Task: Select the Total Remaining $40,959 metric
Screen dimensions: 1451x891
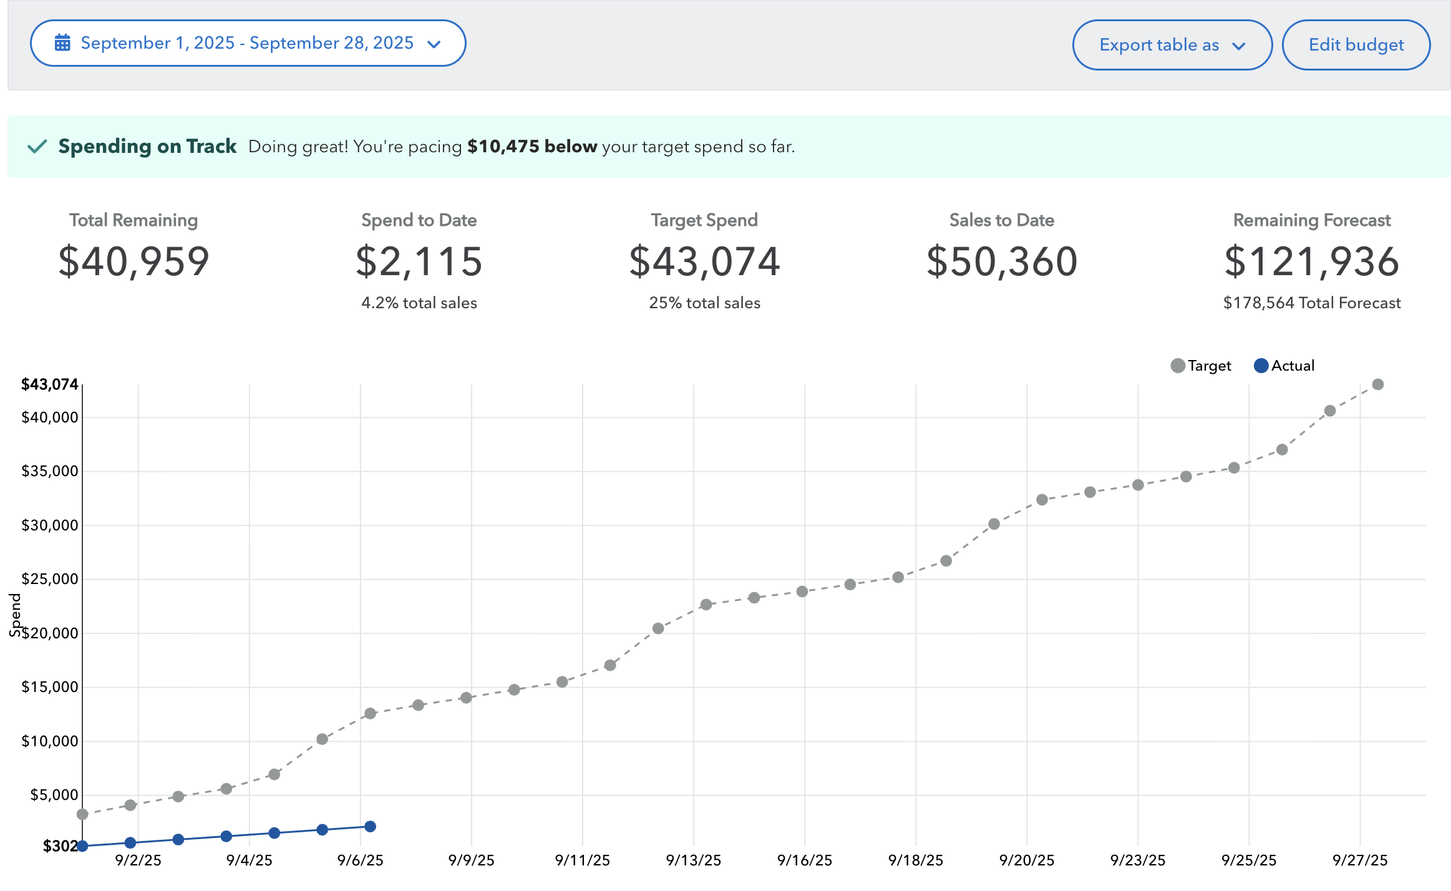Action: pyautogui.click(x=133, y=261)
